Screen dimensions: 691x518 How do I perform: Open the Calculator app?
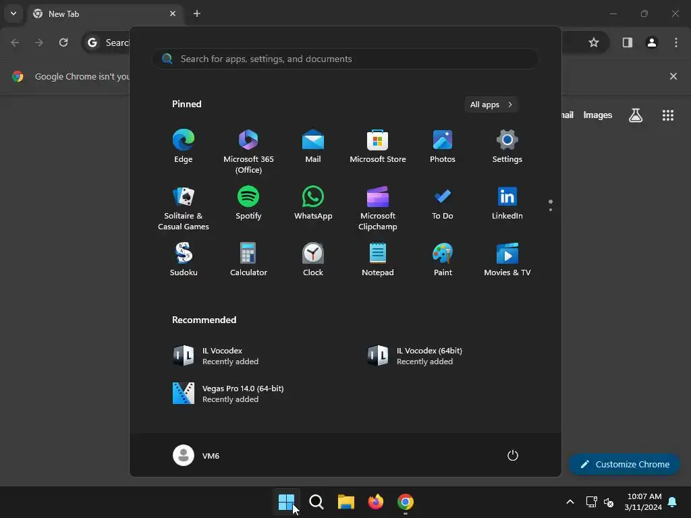pos(248,260)
